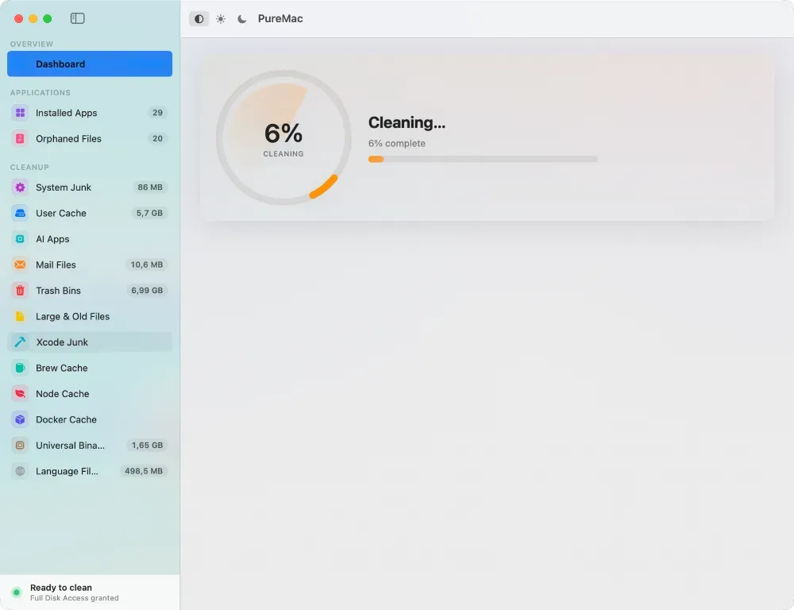Minimize window with yellow button
The height and width of the screenshot is (610, 794).
(33, 19)
